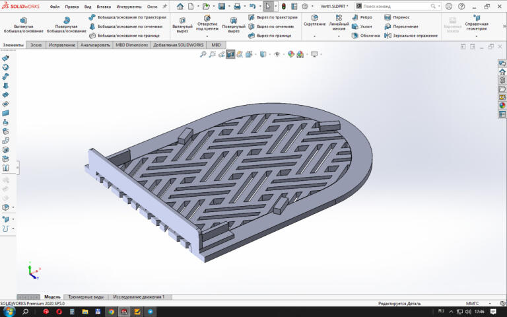Switch to the MBD Dimensions tab
507x317 pixels.
(x=131, y=45)
